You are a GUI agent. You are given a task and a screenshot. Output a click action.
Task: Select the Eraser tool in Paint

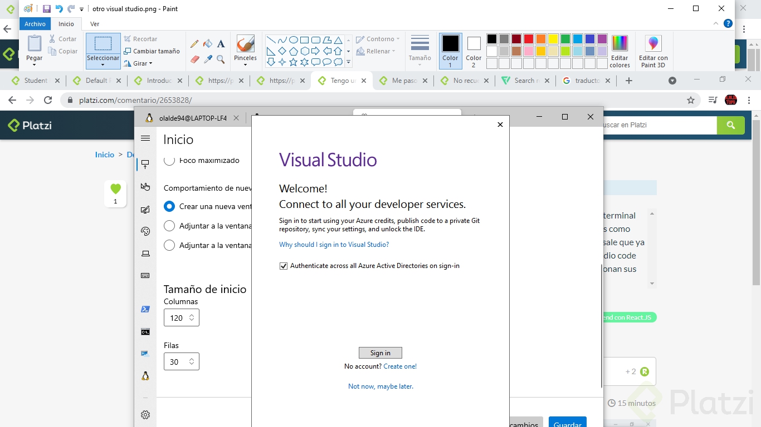[194, 59]
